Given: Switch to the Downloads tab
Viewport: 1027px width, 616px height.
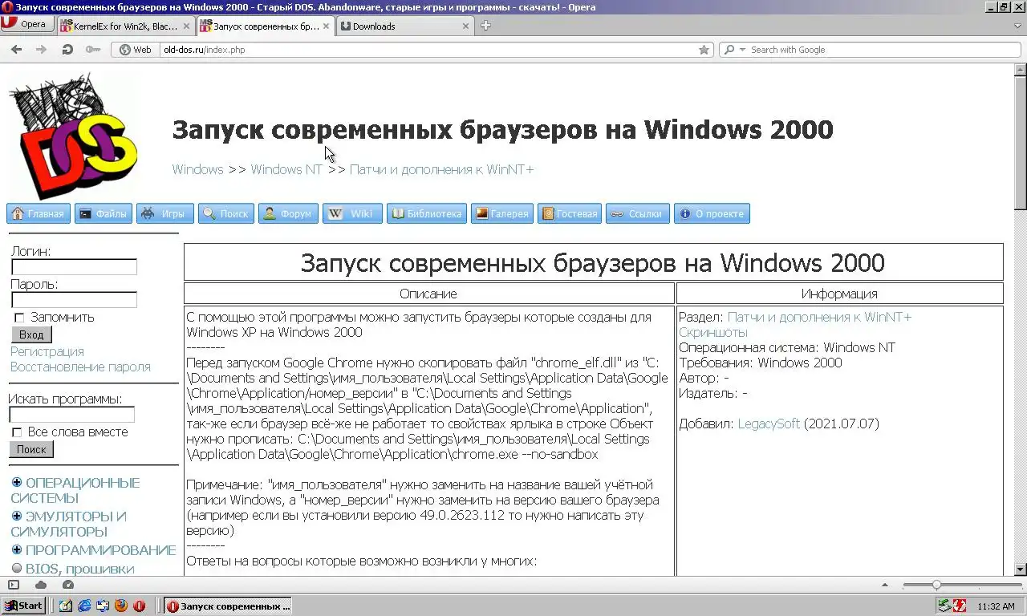Looking at the screenshot, I should 405,26.
